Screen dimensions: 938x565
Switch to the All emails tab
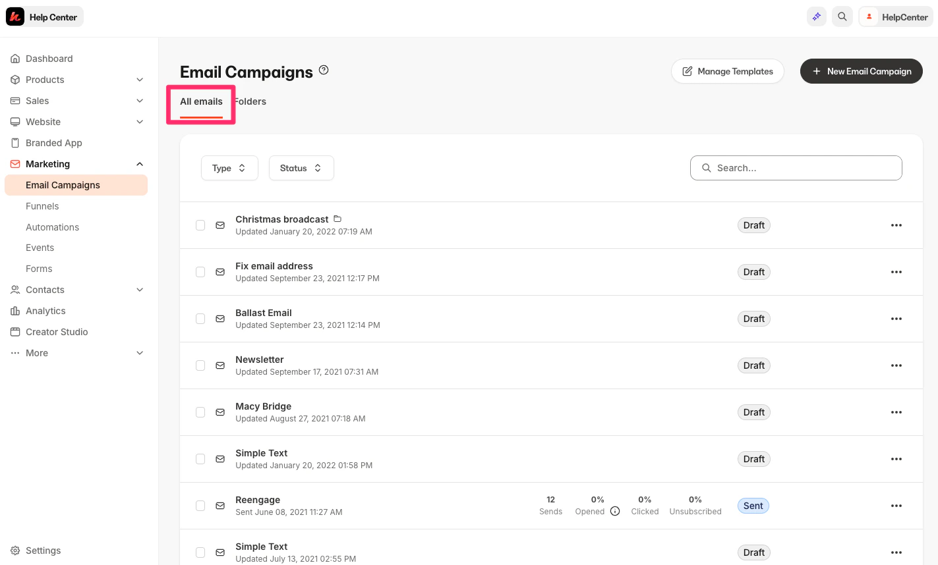pyautogui.click(x=201, y=102)
